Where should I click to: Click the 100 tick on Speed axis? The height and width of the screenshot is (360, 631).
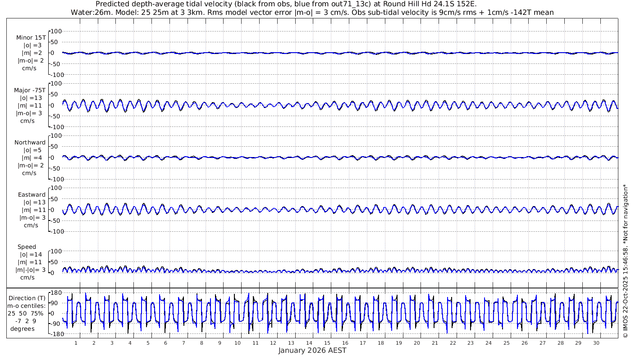(x=56, y=251)
